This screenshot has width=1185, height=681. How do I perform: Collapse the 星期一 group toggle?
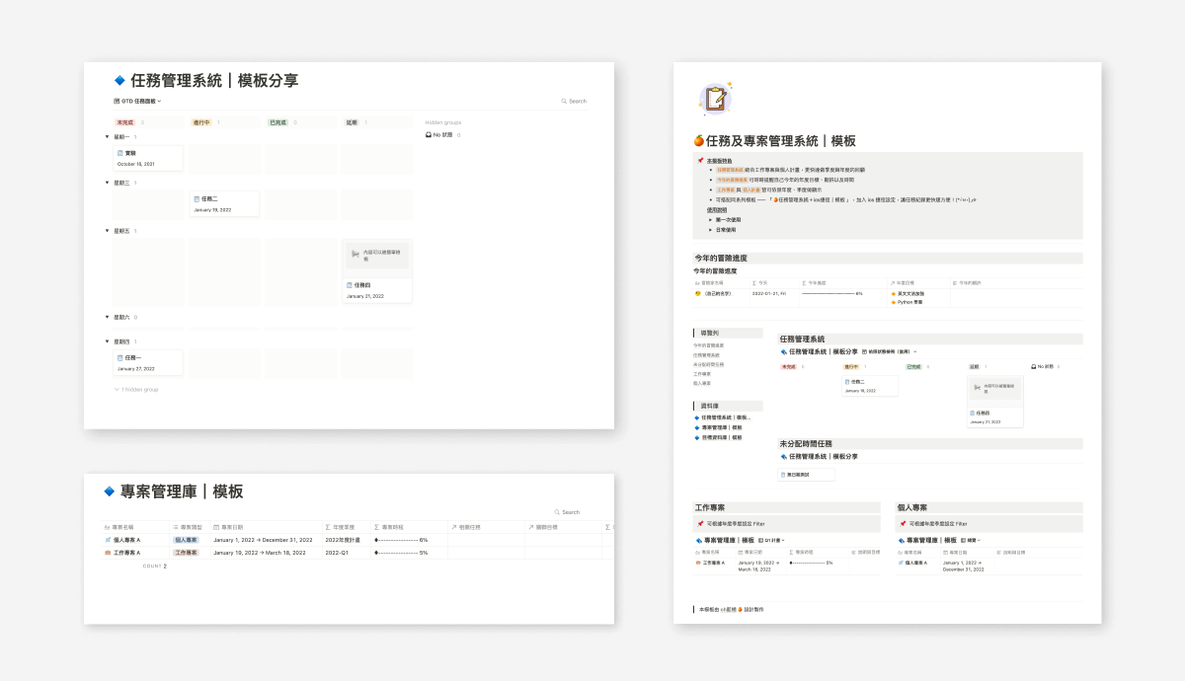pos(107,137)
